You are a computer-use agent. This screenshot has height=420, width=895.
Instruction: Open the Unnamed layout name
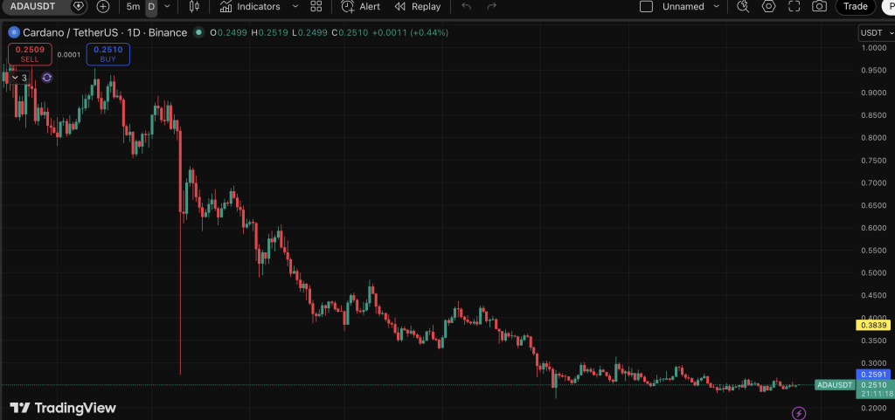click(683, 7)
